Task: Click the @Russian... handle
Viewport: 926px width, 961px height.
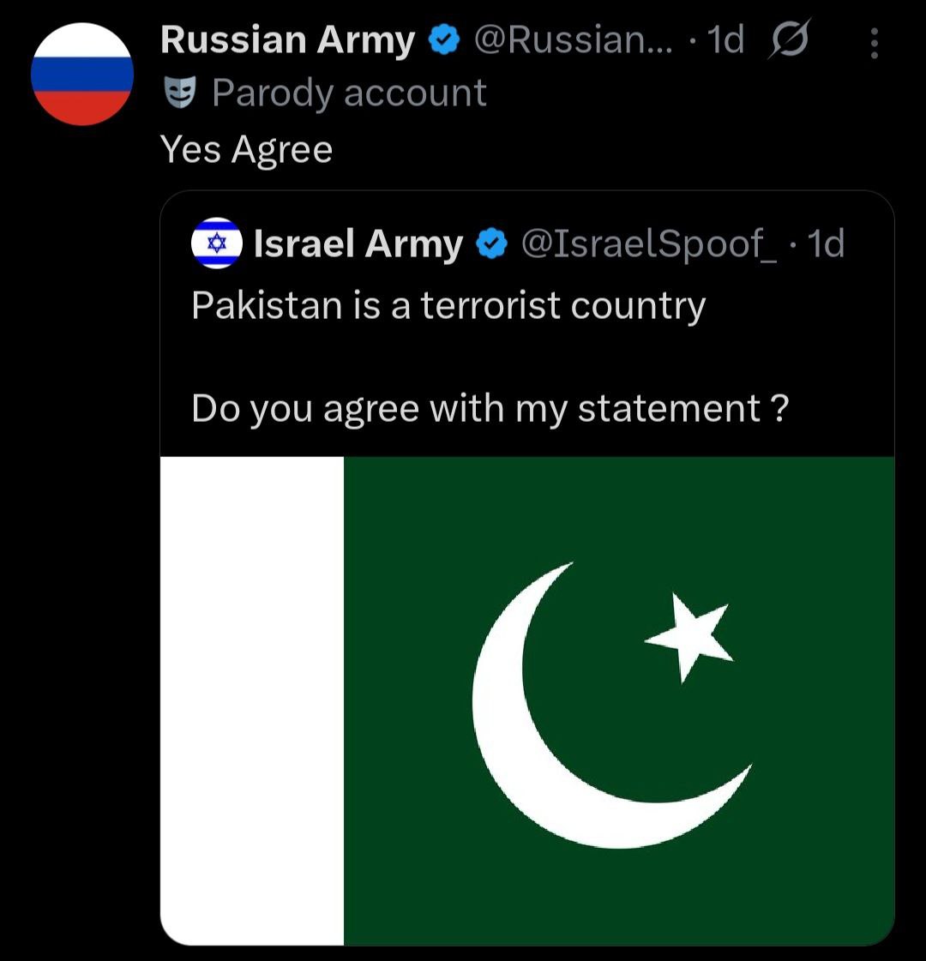Action: click(x=573, y=39)
